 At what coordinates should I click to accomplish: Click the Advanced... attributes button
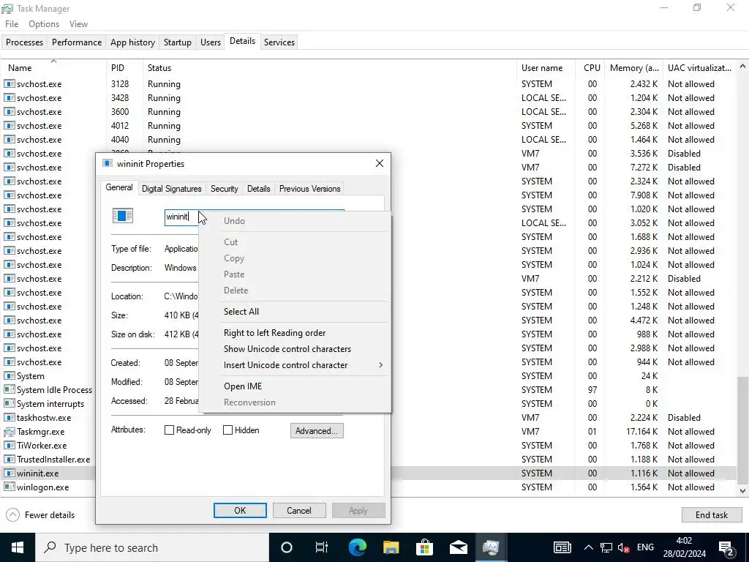(317, 431)
